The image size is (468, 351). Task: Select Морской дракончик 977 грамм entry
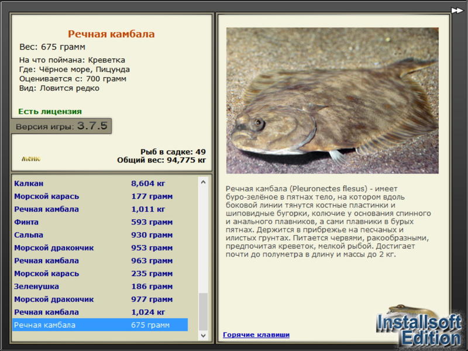(100, 299)
